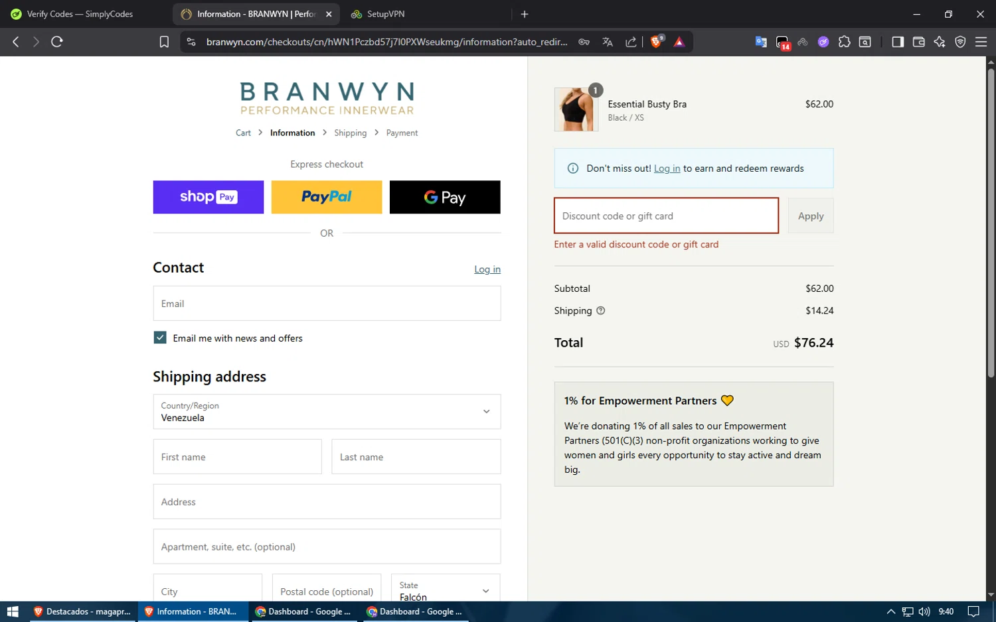Open the browser main menu
The height and width of the screenshot is (622, 996).
coord(981,42)
